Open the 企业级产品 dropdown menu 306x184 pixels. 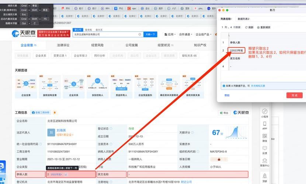[x=204, y=35]
